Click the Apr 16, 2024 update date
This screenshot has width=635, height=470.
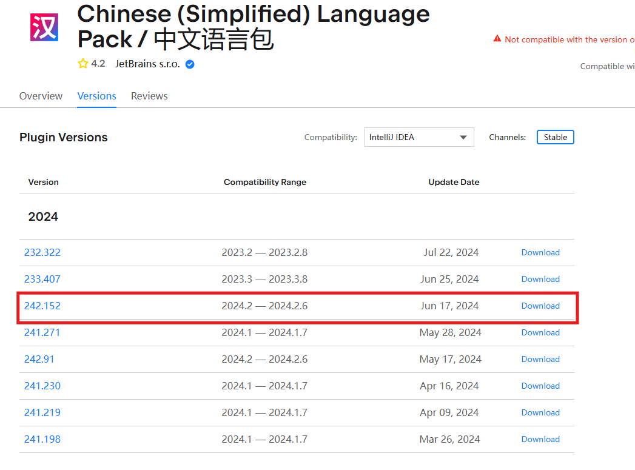point(449,386)
